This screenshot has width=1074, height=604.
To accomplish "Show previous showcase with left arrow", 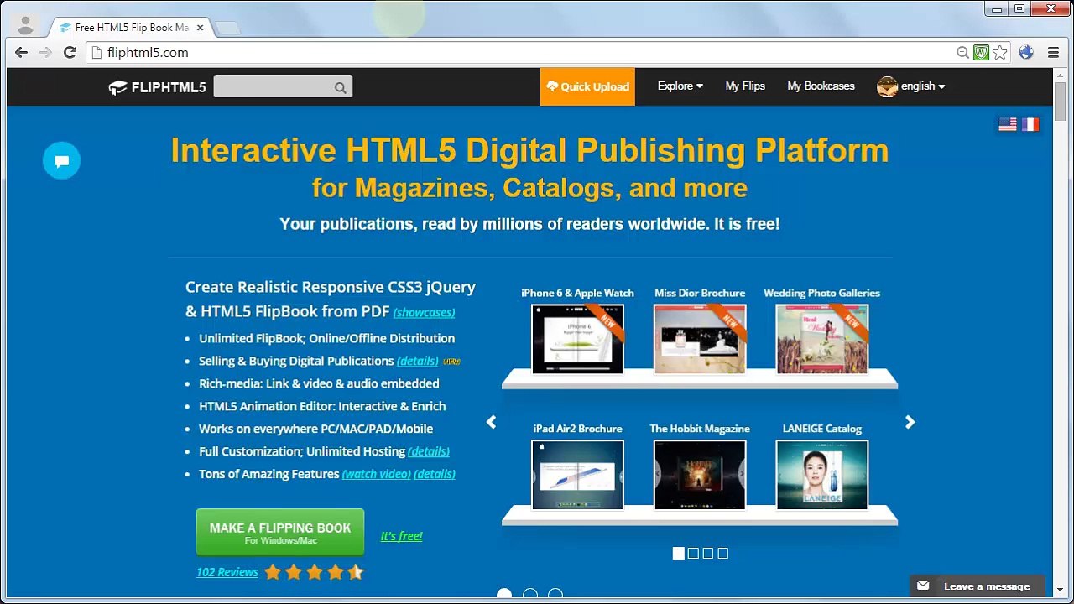I will 492,422.
